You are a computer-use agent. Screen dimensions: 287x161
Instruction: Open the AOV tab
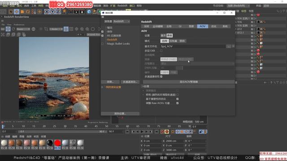point(202,26)
